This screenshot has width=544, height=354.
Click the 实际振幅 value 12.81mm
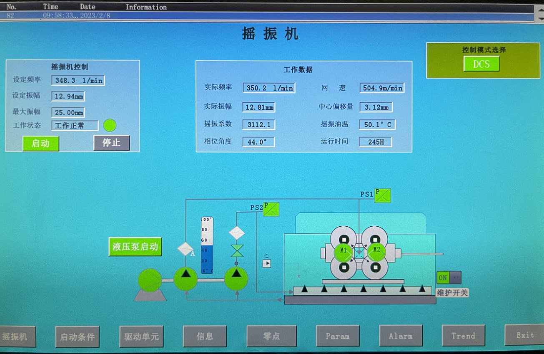(x=259, y=107)
